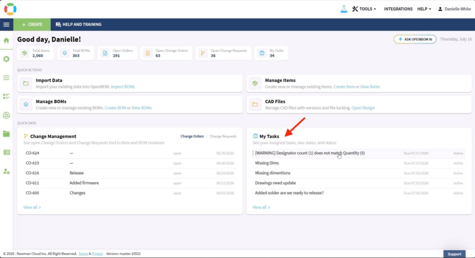Open change order CO-624
The height and width of the screenshot is (258, 475).
pos(130,153)
